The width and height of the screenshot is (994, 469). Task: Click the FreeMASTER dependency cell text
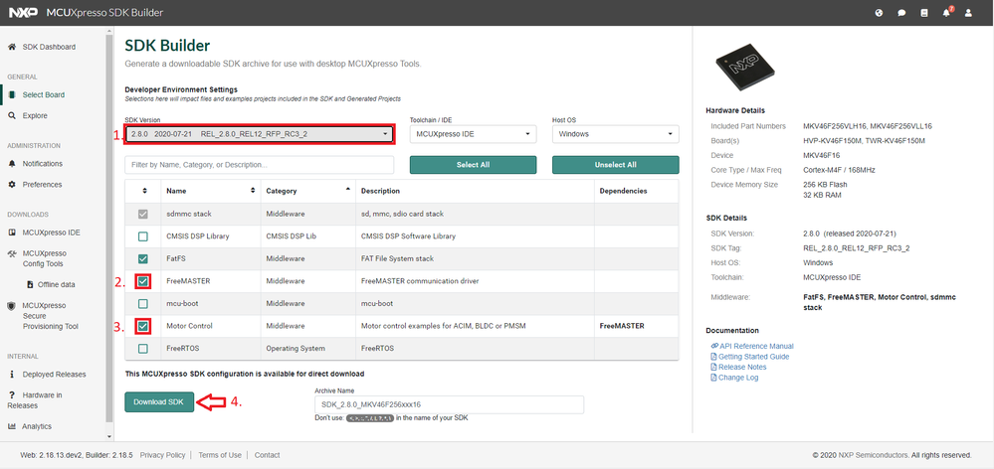click(622, 326)
